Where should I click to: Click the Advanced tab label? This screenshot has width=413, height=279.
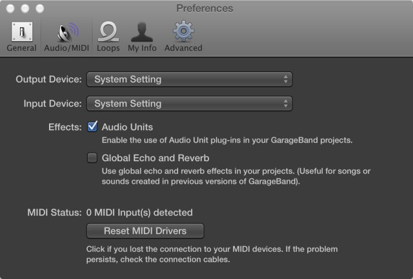click(x=183, y=48)
